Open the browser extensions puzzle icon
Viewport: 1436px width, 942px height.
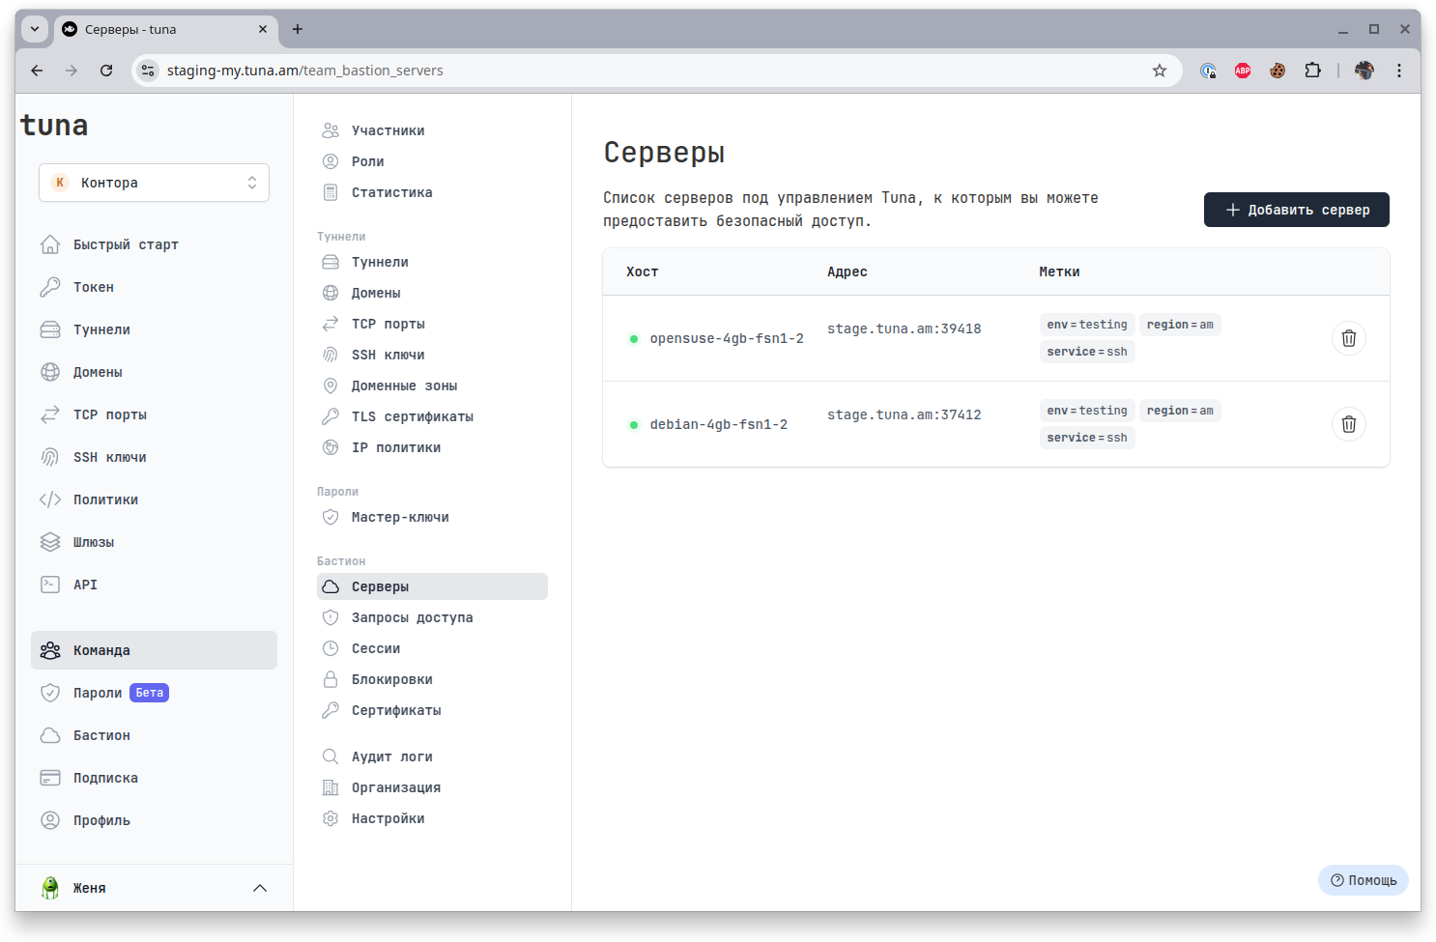point(1312,71)
